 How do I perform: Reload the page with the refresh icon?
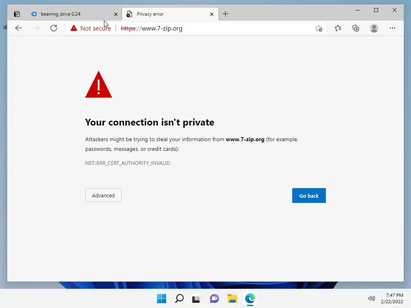point(54,28)
